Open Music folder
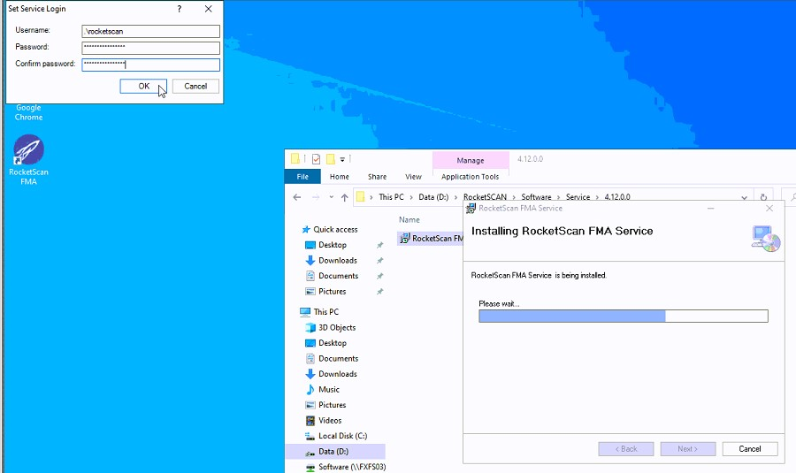The width and height of the screenshot is (796, 473). tap(328, 389)
